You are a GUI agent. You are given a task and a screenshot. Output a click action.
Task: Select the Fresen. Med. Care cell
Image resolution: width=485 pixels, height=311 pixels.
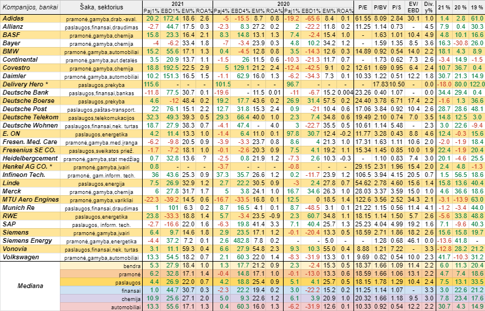coord(30,142)
